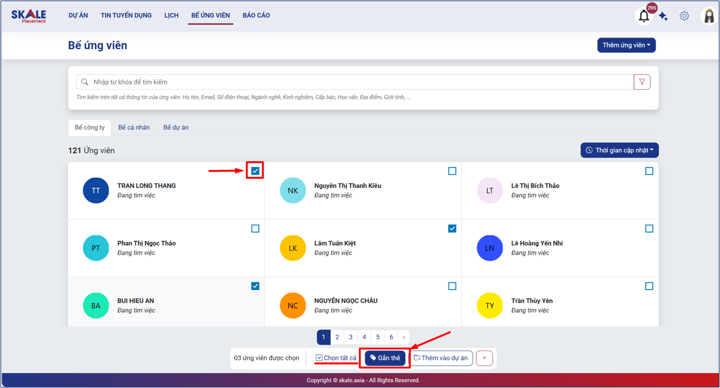Screen dimensions: 720x388
Task: Click the filter funnel icon
Action: click(642, 82)
